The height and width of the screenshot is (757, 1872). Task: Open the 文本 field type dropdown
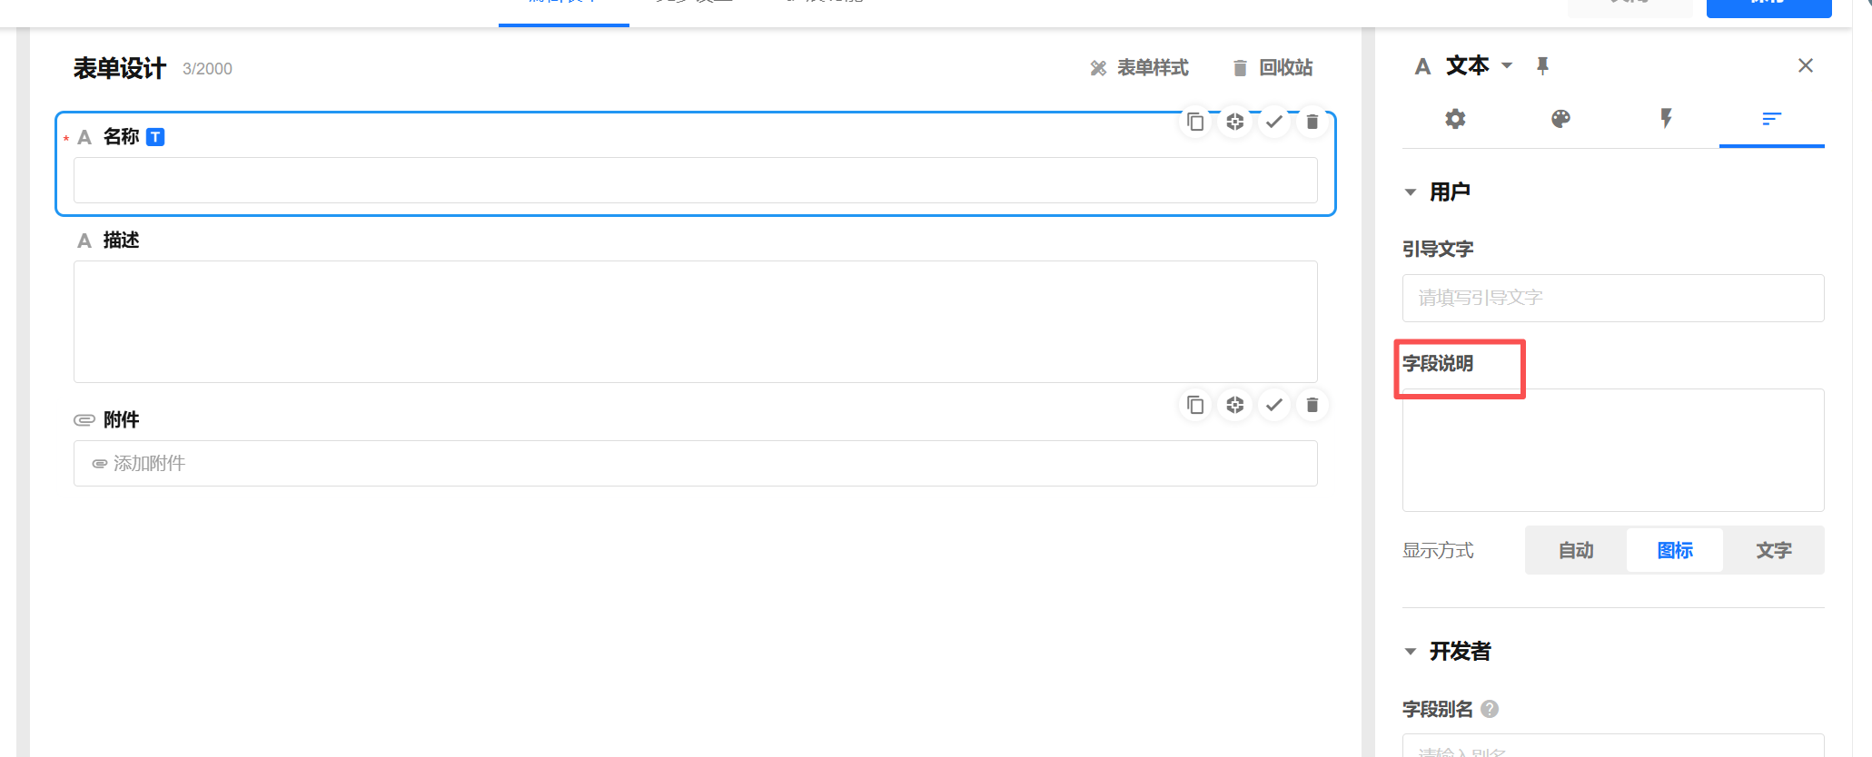1507,65
